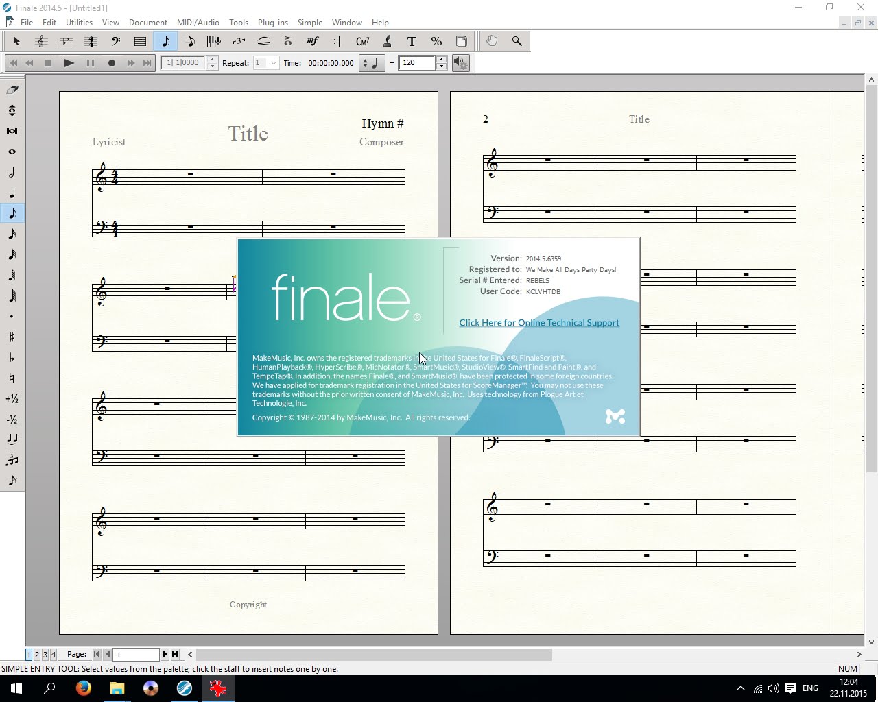Choose the Page Layout tool
The height and width of the screenshot is (702, 878).
click(x=462, y=41)
